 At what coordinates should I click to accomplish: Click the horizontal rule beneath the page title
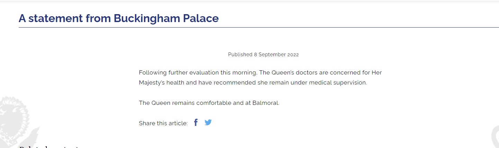tap(259, 27)
